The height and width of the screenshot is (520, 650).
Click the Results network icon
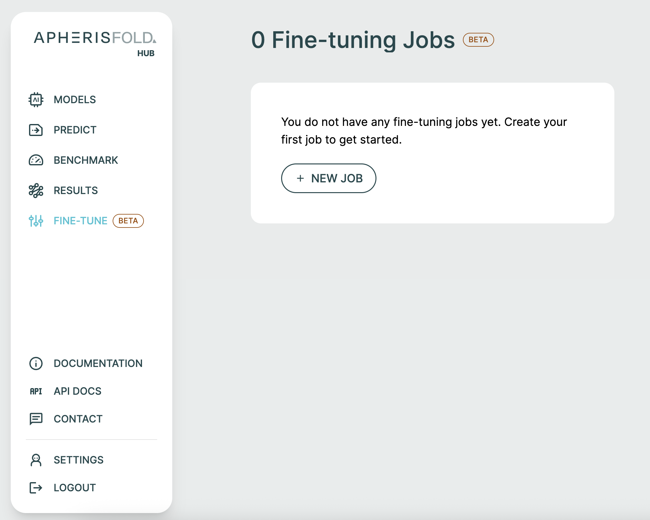pyautogui.click(x=36, y=191)
